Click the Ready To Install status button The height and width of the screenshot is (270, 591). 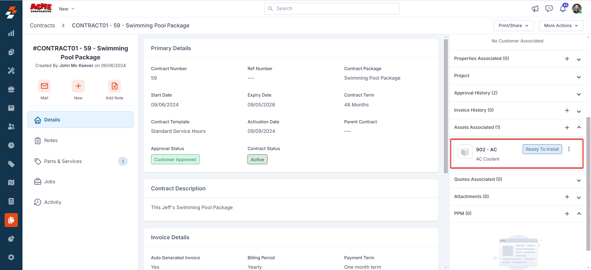pyautogui.click(x=542, y=149)
